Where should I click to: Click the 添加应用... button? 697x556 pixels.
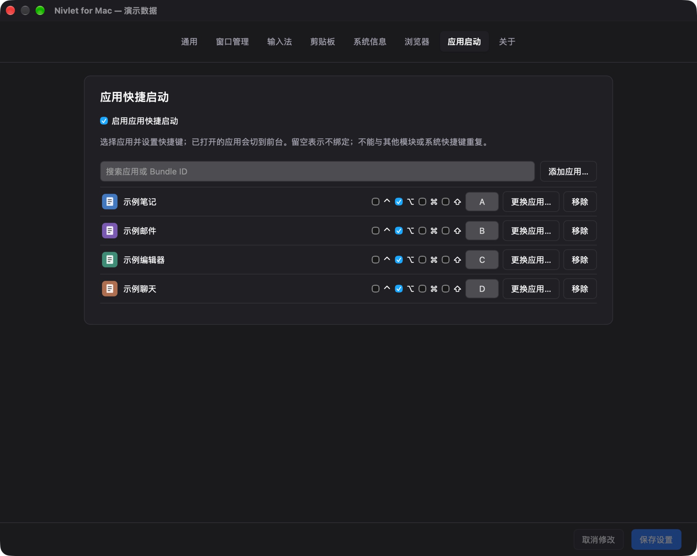click(568, 171)
